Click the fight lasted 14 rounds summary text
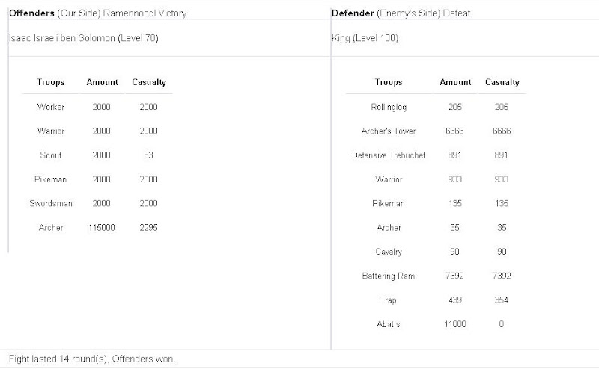This screenshot has width=599, height=369. pos(92,359)
